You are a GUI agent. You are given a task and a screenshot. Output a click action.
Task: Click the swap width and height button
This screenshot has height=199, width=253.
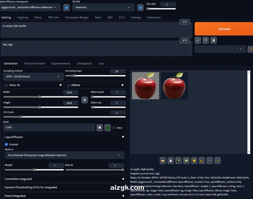pos(85,100)
